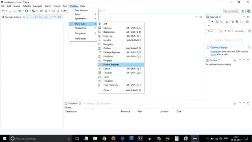Open the Run dropdown arrow

click(x=30, y=11)
